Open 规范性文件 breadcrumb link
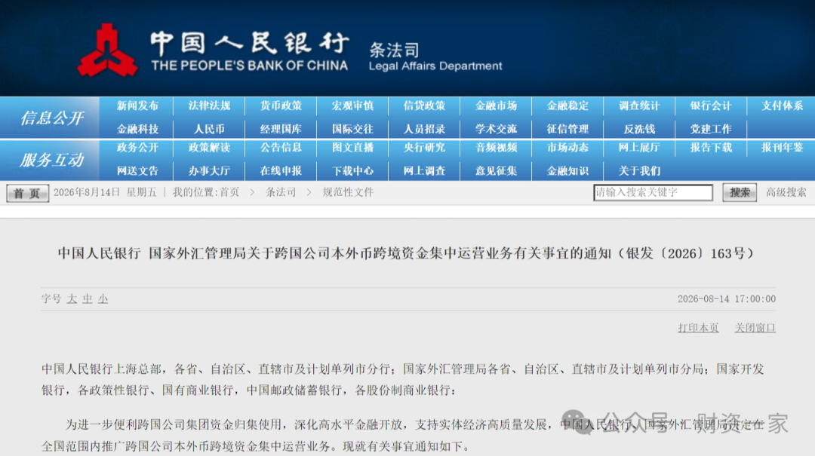Image resolution: width=815 pixels, height=456 pixels. tap(348, 192)
